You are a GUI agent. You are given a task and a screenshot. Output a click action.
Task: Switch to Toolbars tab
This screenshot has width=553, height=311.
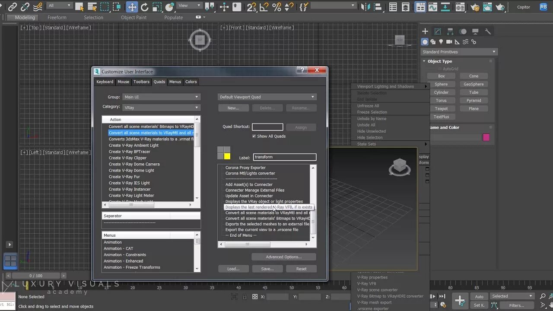(141, 82)
